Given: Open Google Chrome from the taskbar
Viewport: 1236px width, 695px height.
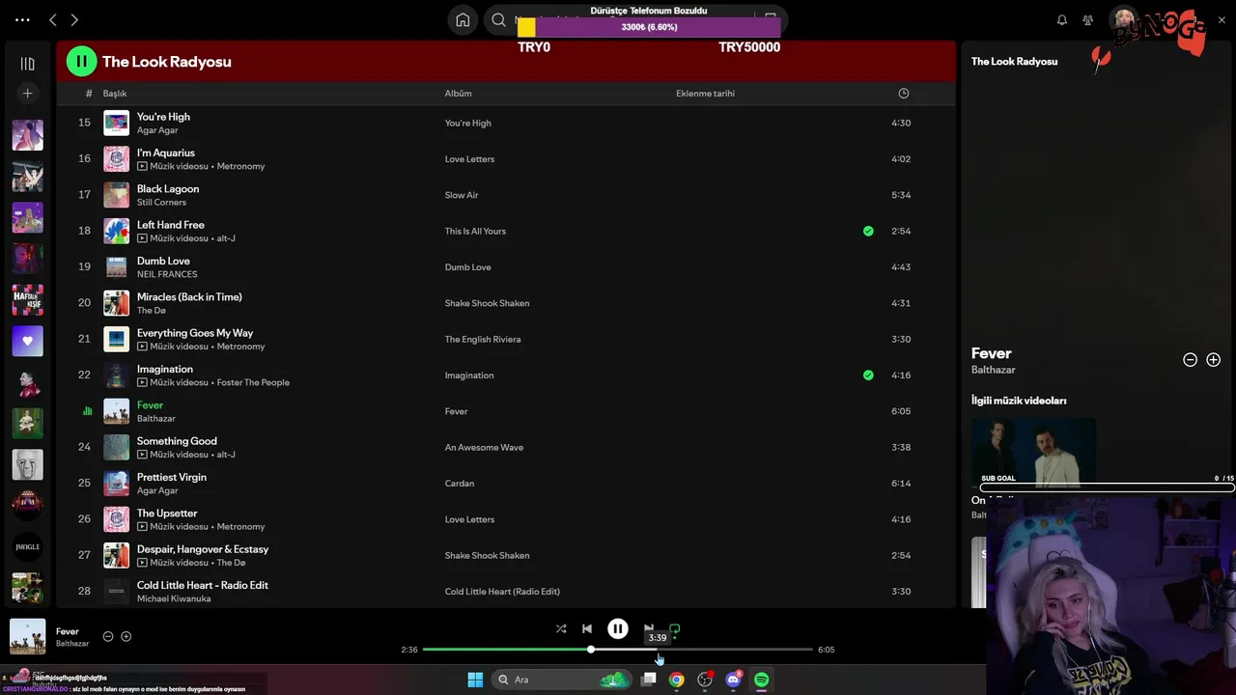Looking at the screenshot, I should 677,680.
